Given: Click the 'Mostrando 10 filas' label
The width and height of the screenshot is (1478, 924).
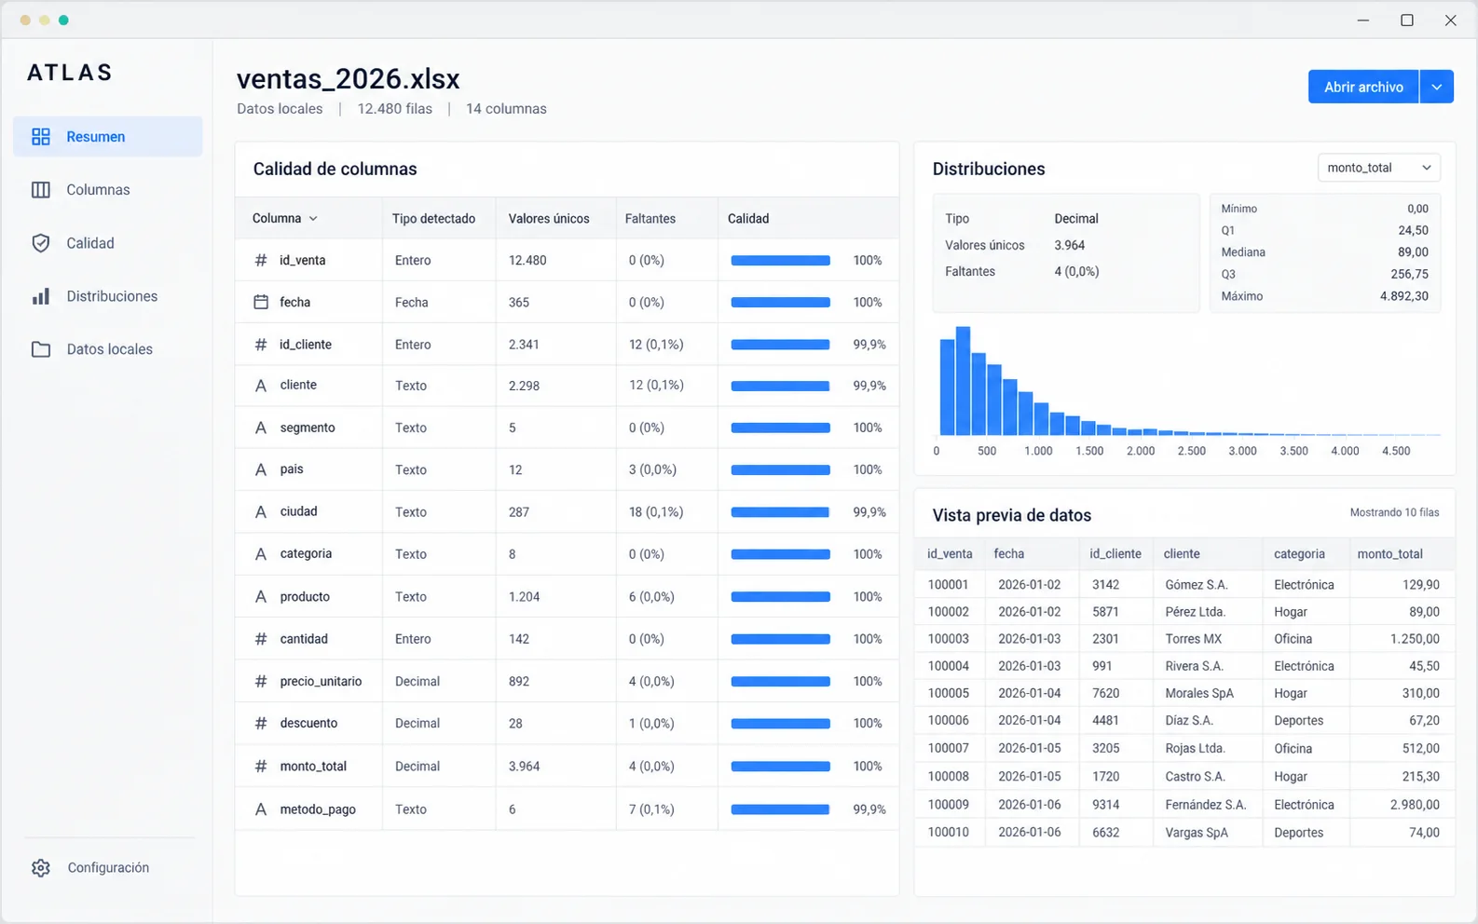Looking at the screenshot, I should (1395, 513).
